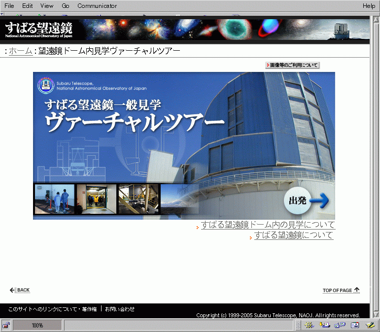Viewport: 380px width, 332px height.
Task: Click thumbnail of visitors in blue coats
Action: coord(54,199)
